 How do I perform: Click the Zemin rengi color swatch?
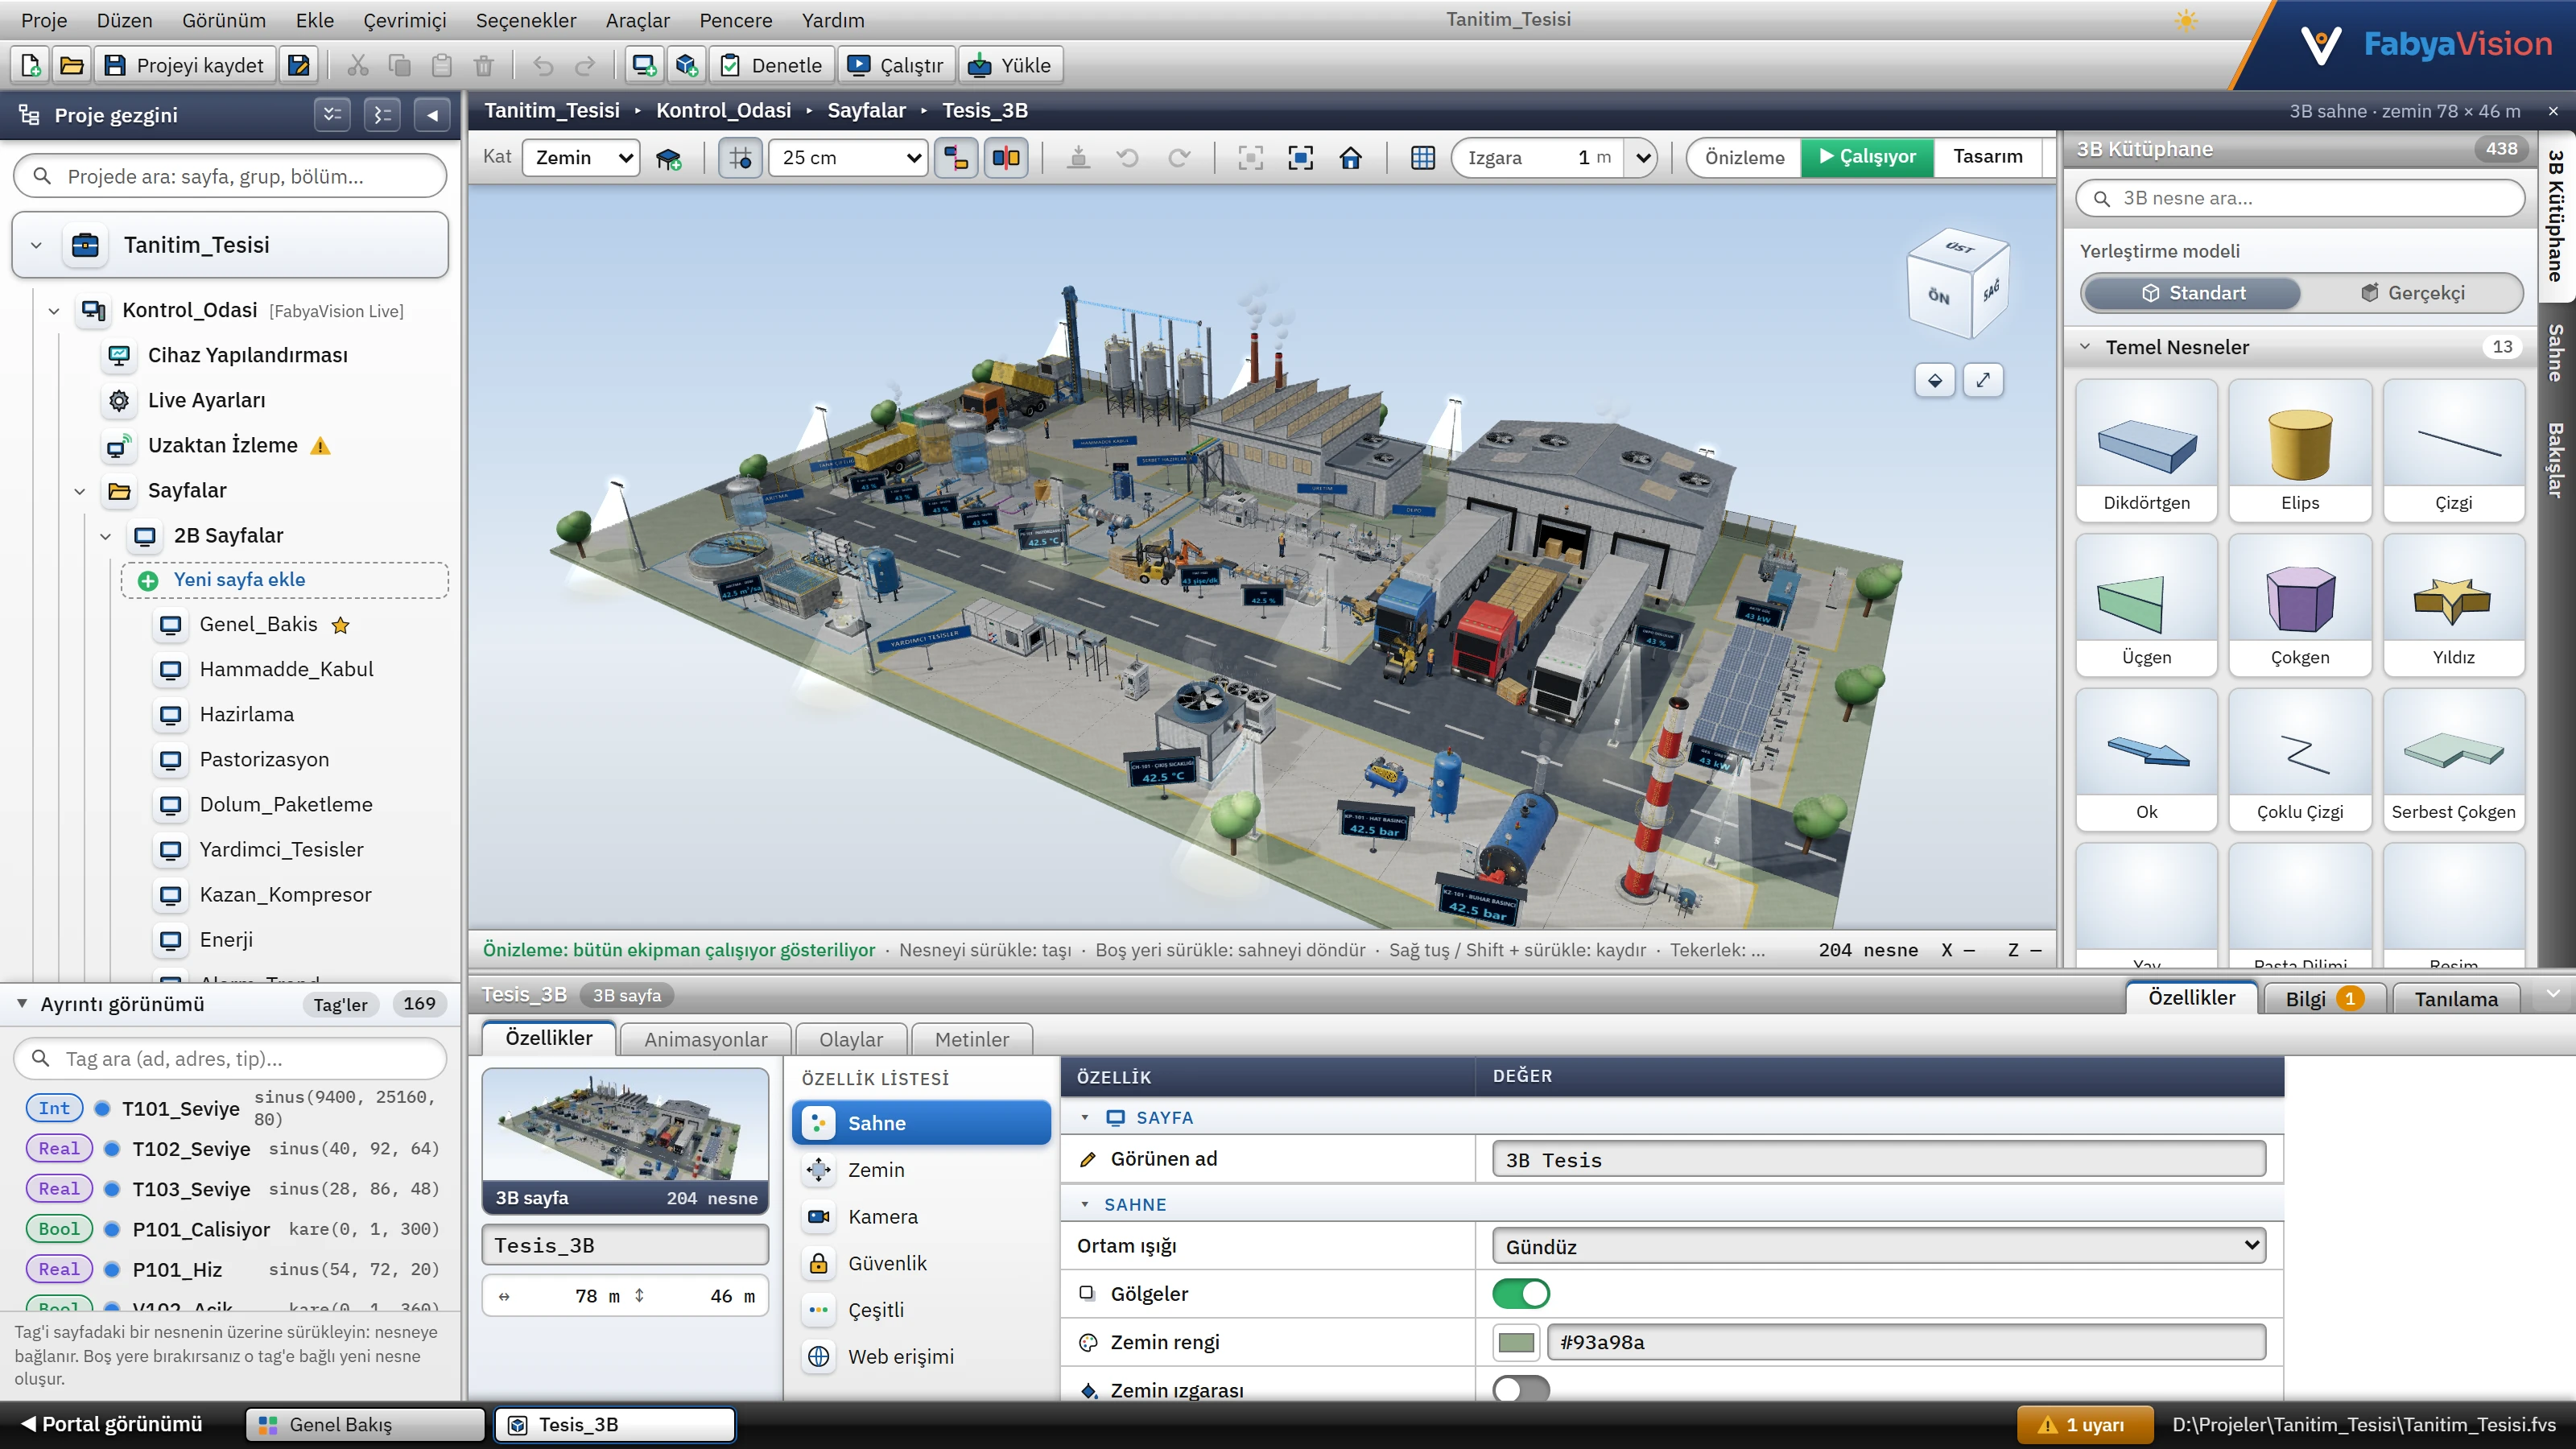(1516, 1342)
